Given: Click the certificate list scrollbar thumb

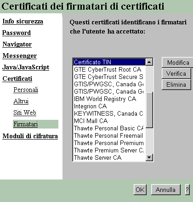Looking at the screenshot, I should 149,110.
